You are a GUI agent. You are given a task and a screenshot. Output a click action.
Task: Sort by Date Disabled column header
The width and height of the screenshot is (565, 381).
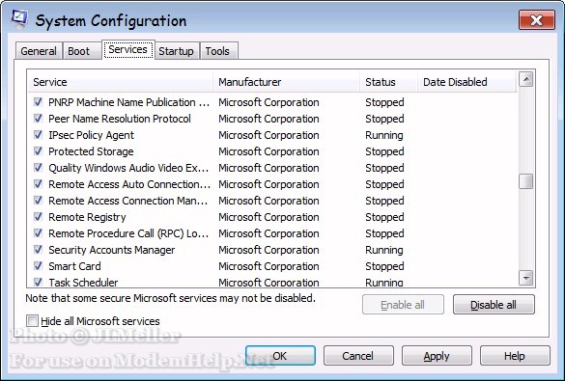click(467, 82)
